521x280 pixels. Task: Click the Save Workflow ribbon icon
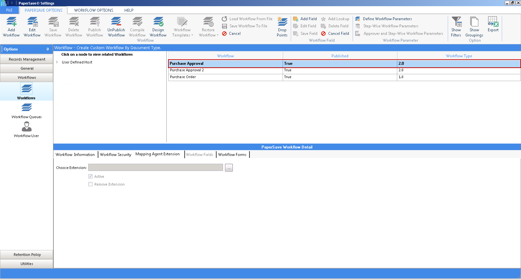click(53, 27)
